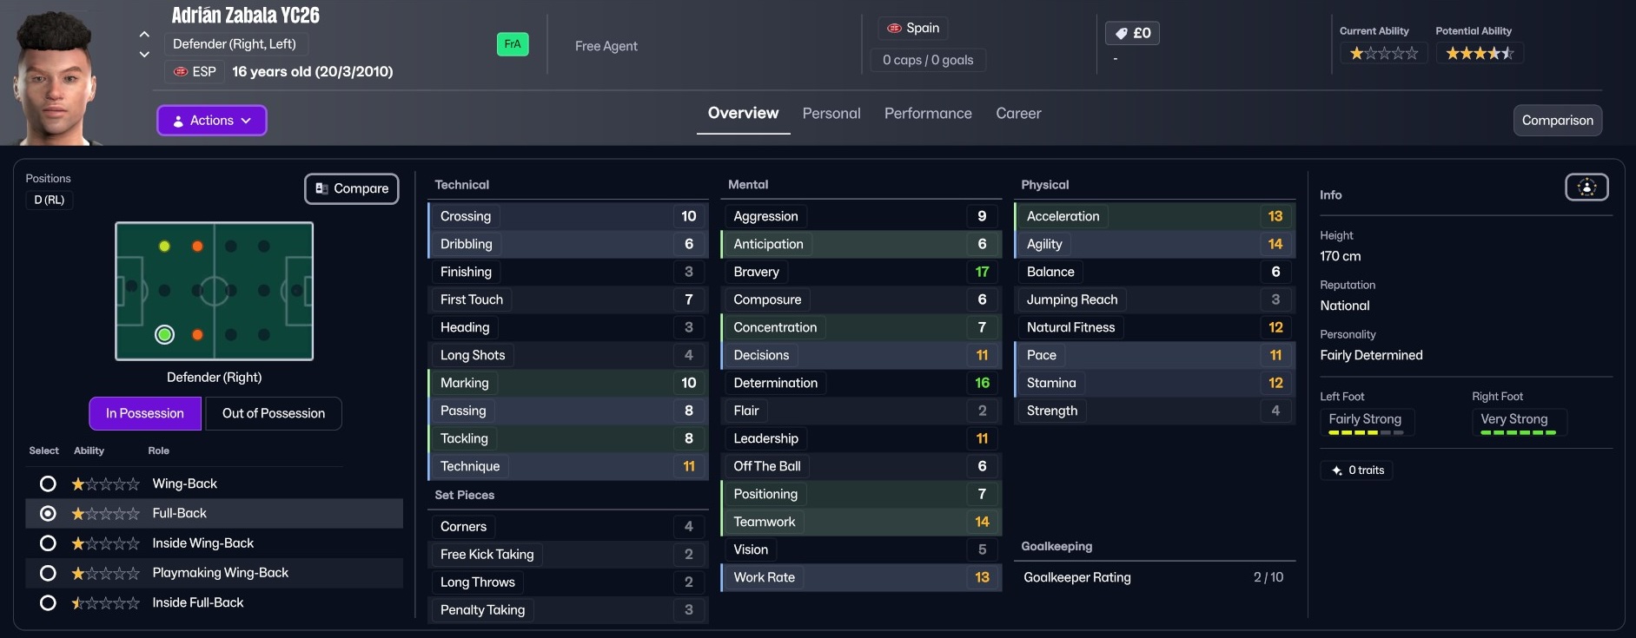Switch to the Personal tab
The width and height of the screenshot is (1636, 638).
(831, 114)
